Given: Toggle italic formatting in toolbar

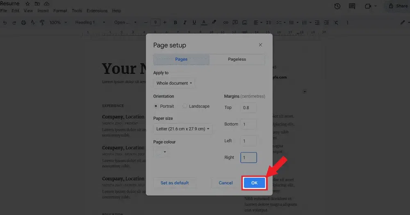Looking at the screenshot, I should (184, 23).
